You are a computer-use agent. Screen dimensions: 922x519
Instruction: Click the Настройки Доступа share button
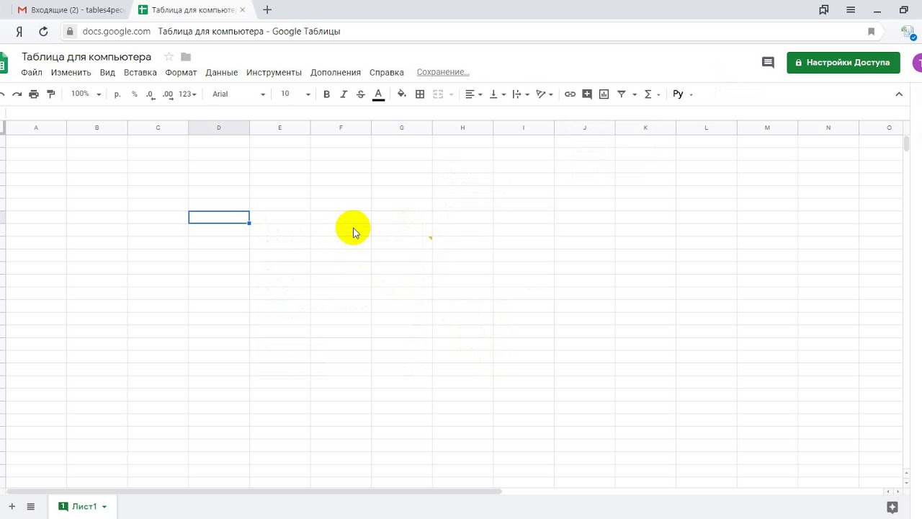[x=843, y=63]
